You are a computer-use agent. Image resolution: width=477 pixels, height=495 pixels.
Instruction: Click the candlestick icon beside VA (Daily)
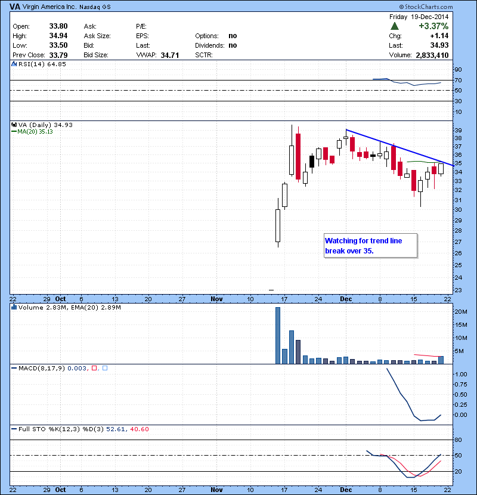click(14, 125)
